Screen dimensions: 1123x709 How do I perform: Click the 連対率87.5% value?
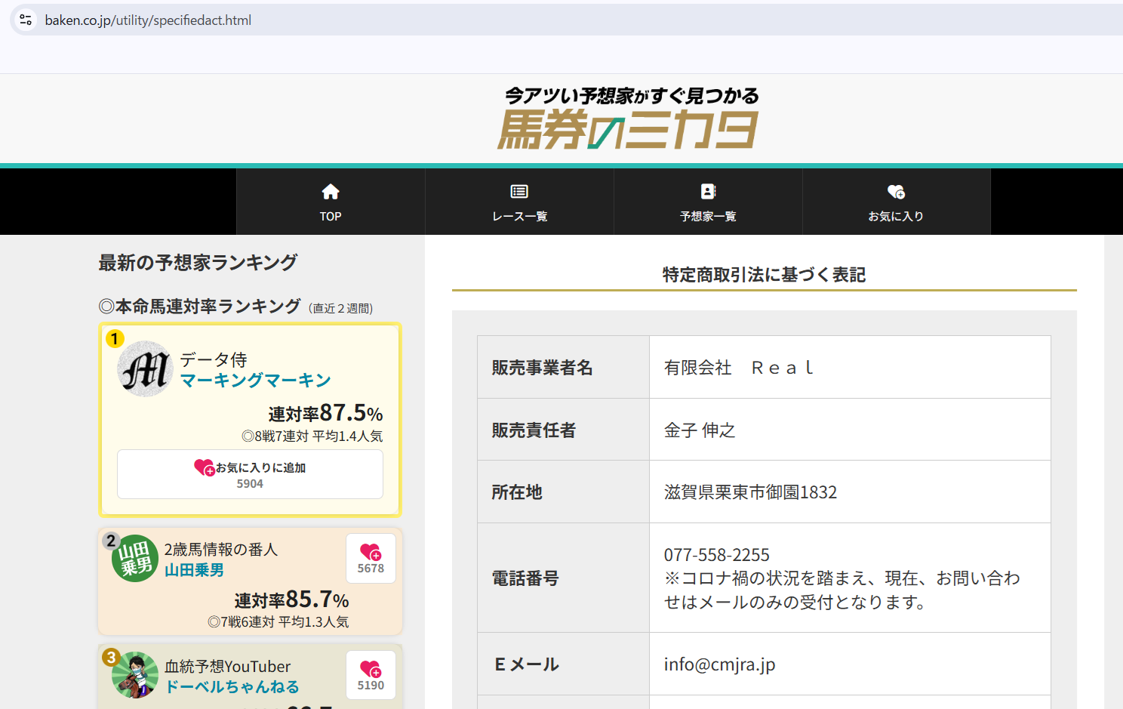pyautogui.click(x=325, y=413)
